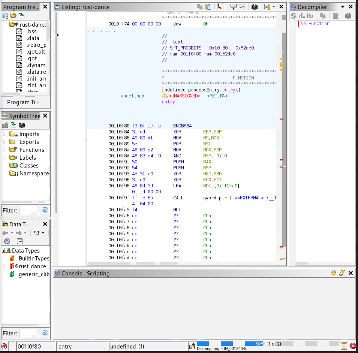The height and width of the screenshot is (353, 358).
Task: Open conflict resolution mode dropdown arrow
Action: (x=43, y=233)
